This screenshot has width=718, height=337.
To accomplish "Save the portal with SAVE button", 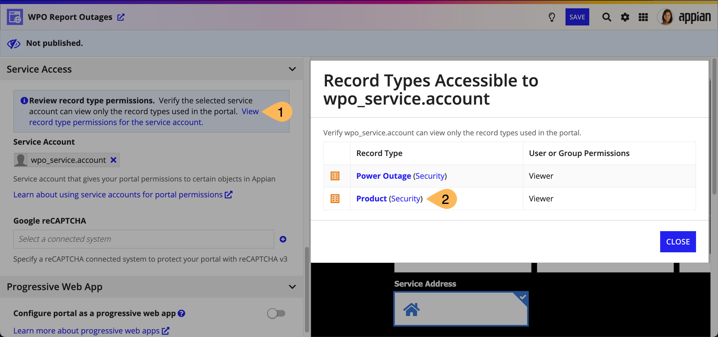I will coord(577,17).
